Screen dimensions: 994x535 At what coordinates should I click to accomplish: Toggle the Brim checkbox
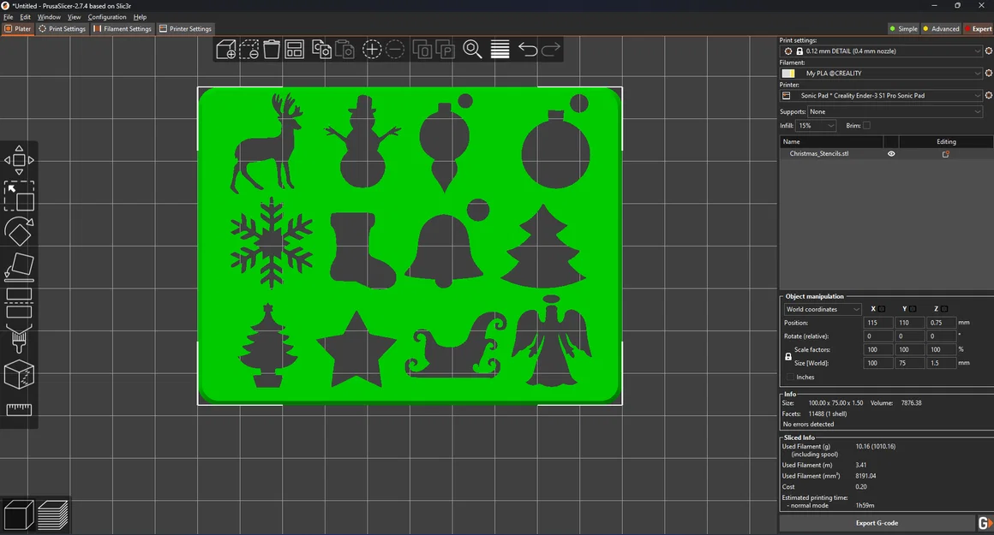point(866,125)
